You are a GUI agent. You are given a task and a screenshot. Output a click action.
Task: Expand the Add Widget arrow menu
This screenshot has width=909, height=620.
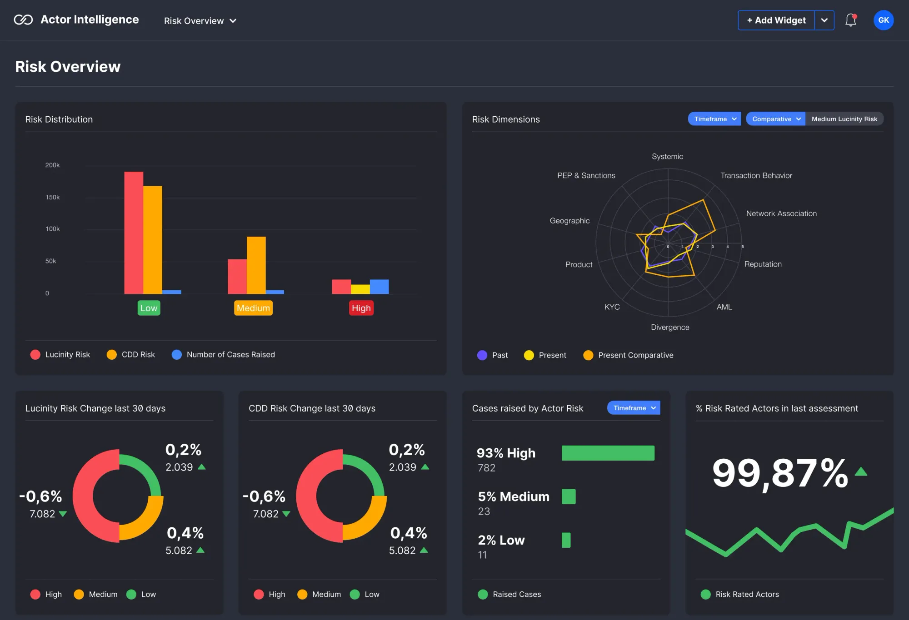[824, 20]
